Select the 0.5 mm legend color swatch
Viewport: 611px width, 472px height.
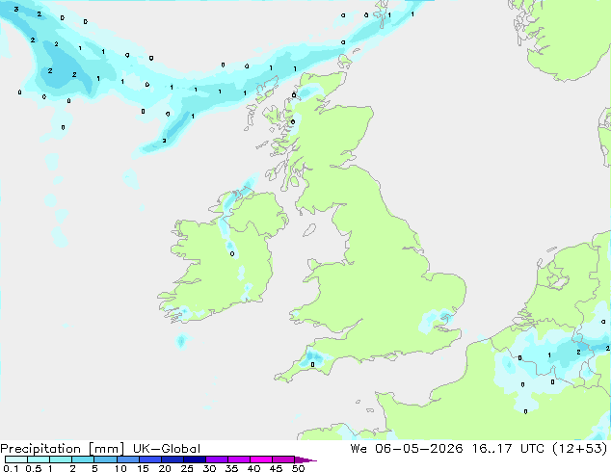[39, 459]
